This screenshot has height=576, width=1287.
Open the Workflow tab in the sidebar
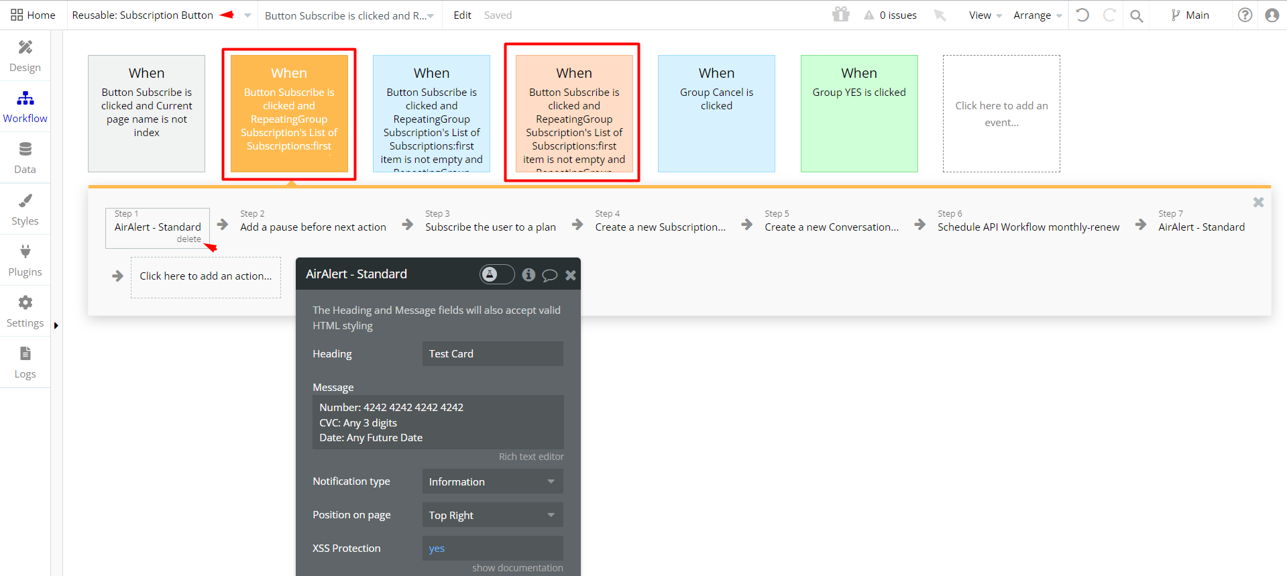(x=25, y=107)
